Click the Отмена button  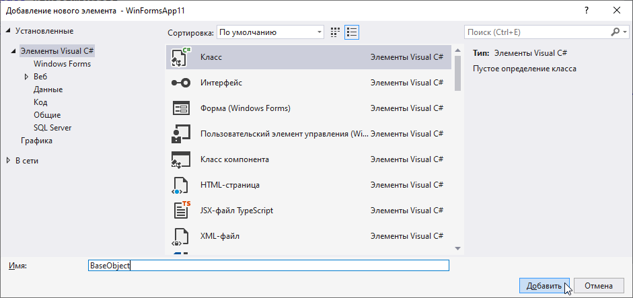click(598, 286)
